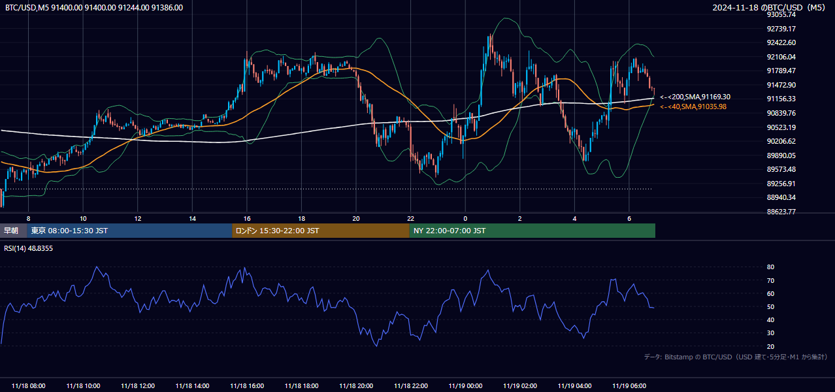Click the 89573.48 price axis label

[781, 169]
